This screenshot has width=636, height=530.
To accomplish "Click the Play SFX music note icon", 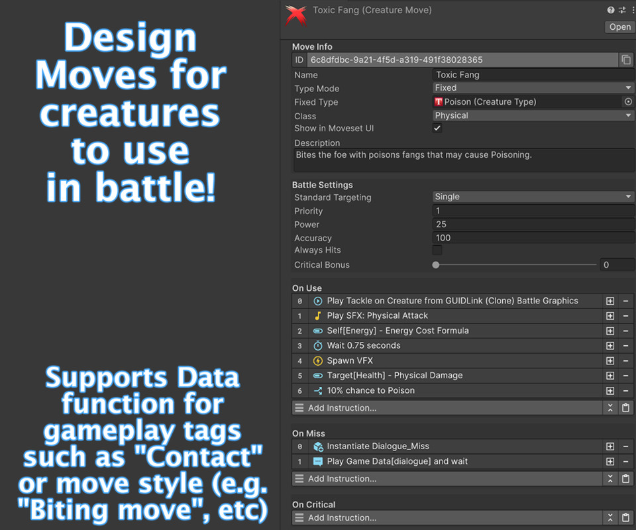I will 318,316.
